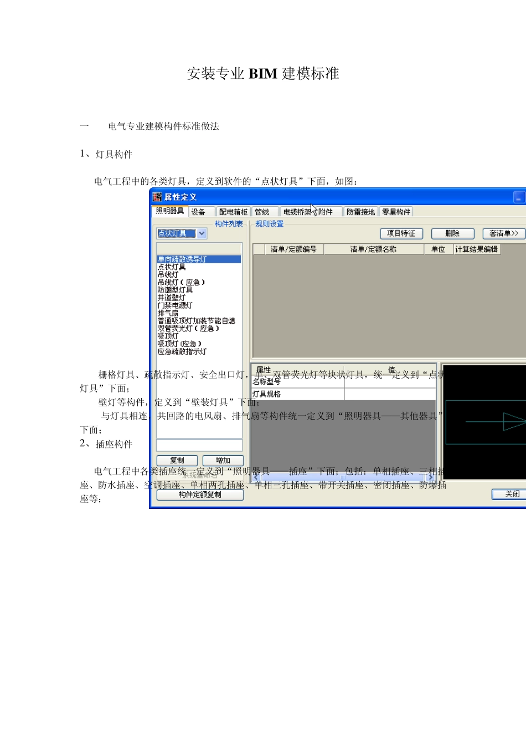
Task: Click the horizontal scrollbar left arrow
Action: point(256,477)
